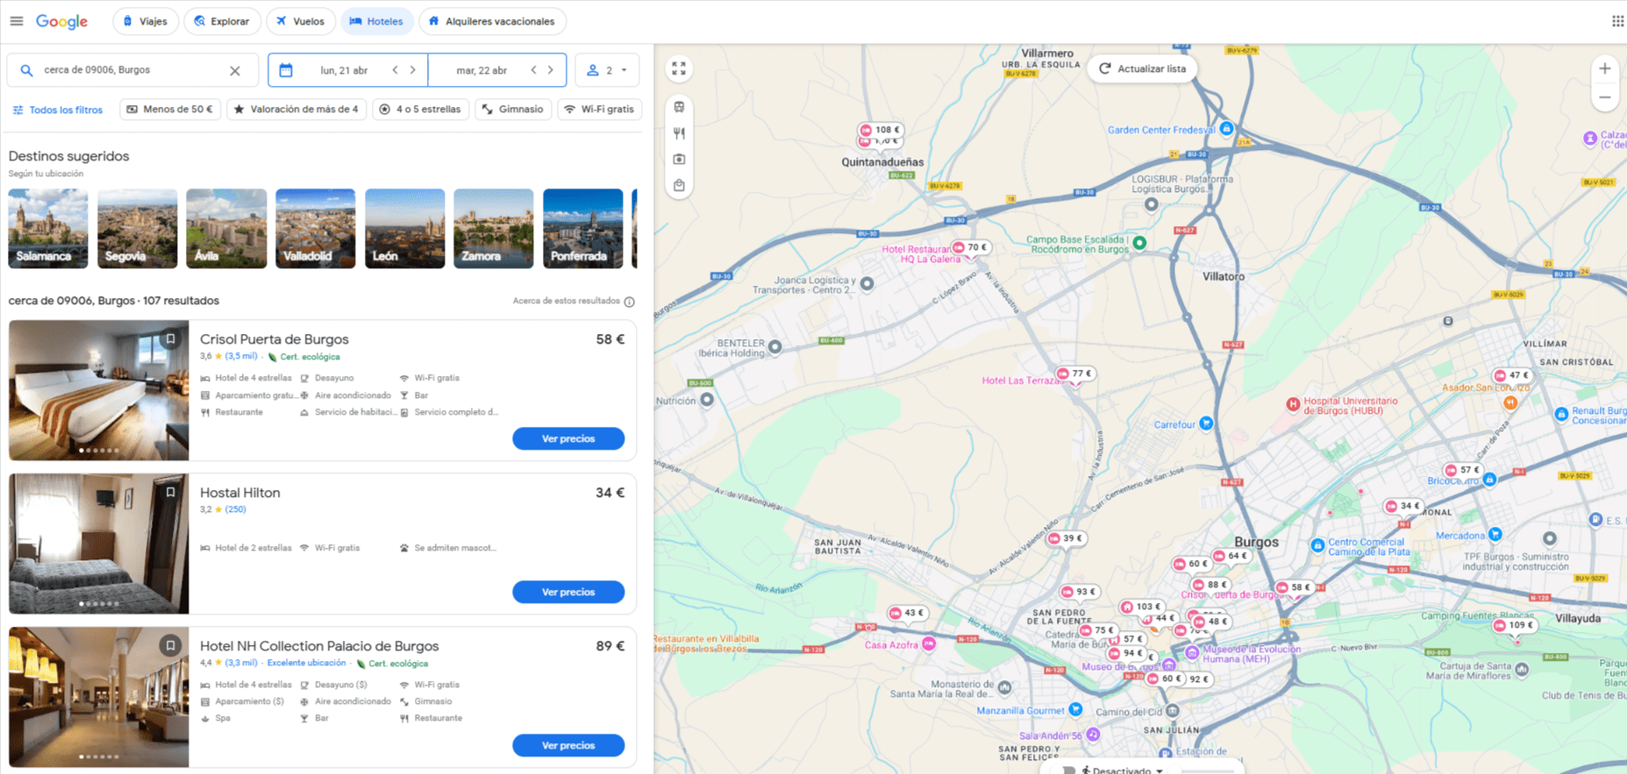Select the 77 € Hotel Las Terrazas pin
This screenshot has height=774, width=1627.
1075,373
